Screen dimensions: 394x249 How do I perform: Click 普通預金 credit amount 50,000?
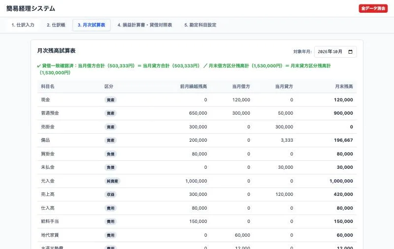286,113
